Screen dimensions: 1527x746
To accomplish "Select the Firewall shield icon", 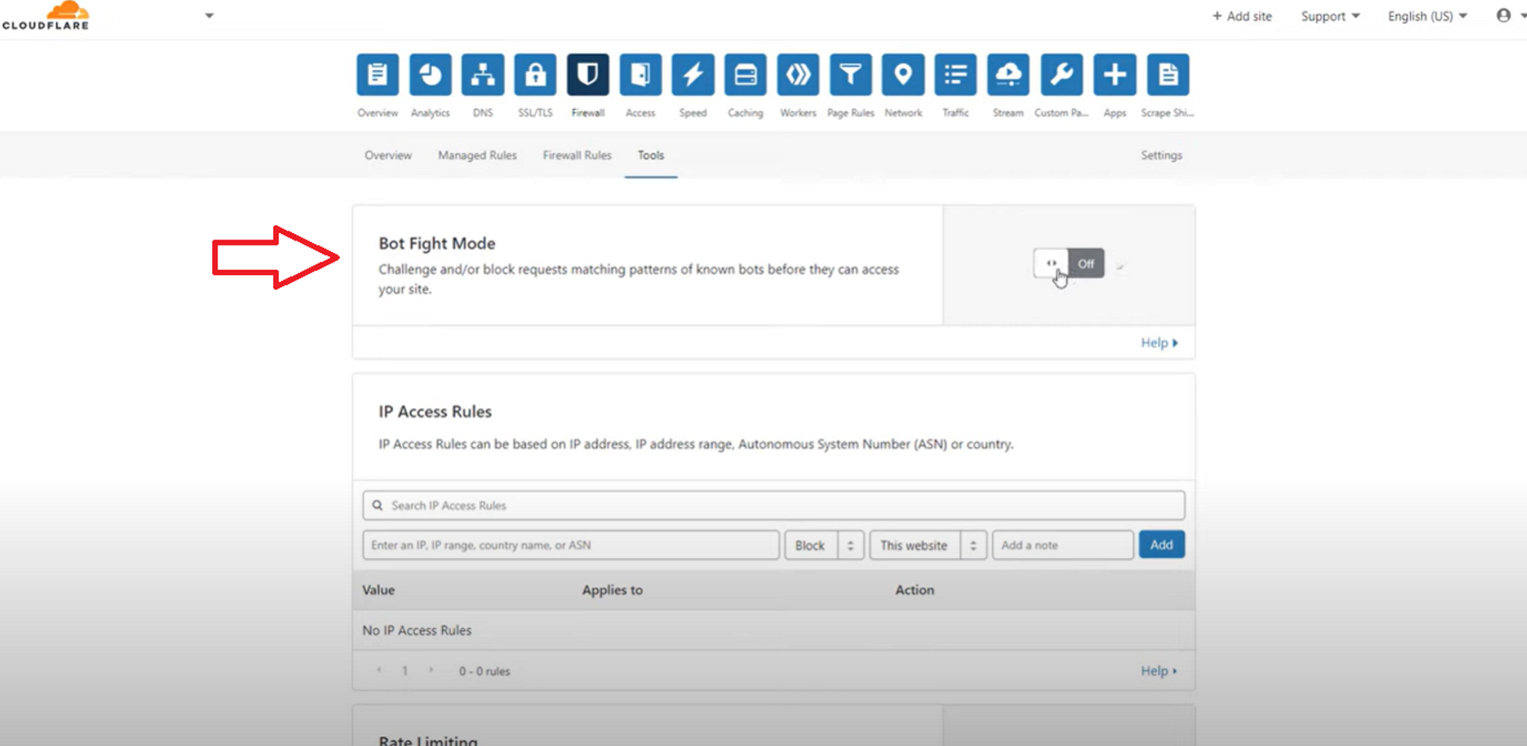I will pyautogui.click(x=587, y=75).
